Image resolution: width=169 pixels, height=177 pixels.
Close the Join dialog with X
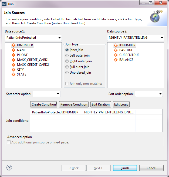pyautogui.click(x=161, y=3)
